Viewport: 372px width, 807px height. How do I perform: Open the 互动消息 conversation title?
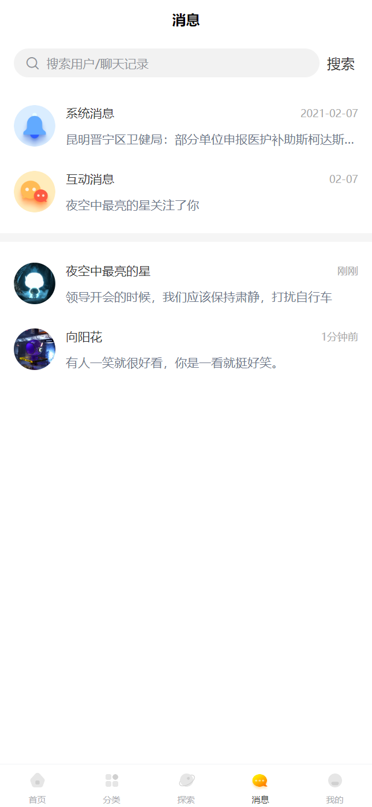click(90, 179)
